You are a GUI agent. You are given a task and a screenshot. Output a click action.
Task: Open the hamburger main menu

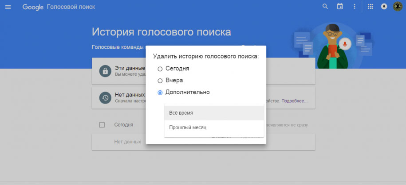click(x=8, y=7)
